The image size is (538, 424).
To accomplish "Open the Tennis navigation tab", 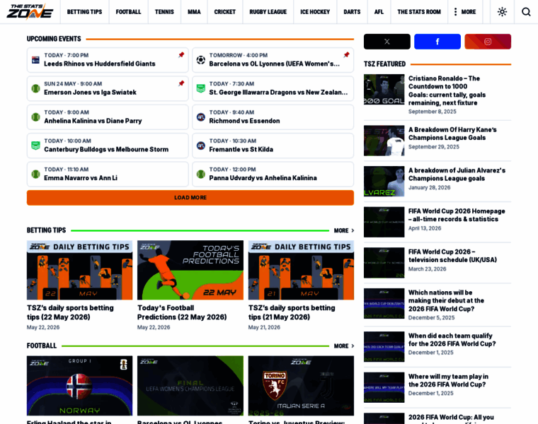I will [164, 12].
